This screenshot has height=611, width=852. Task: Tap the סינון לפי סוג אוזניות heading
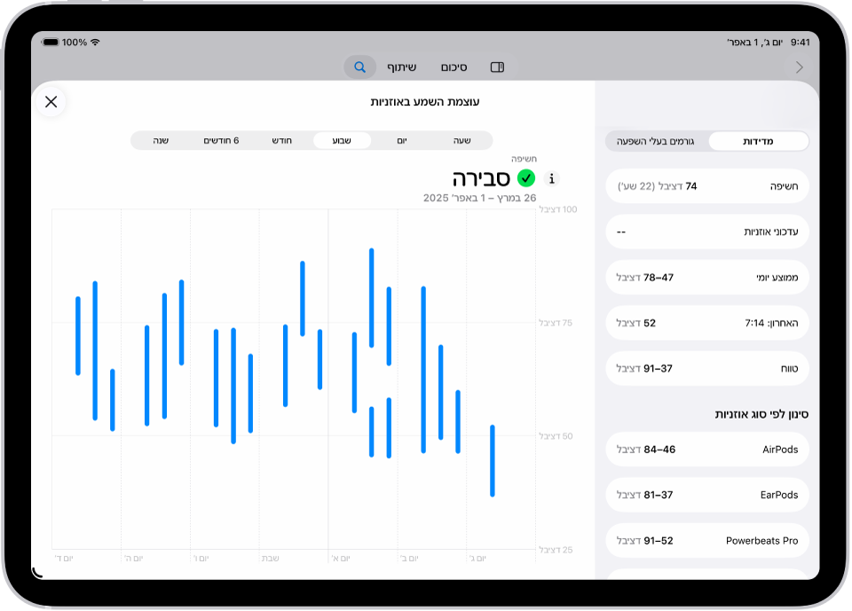(761, 414)
